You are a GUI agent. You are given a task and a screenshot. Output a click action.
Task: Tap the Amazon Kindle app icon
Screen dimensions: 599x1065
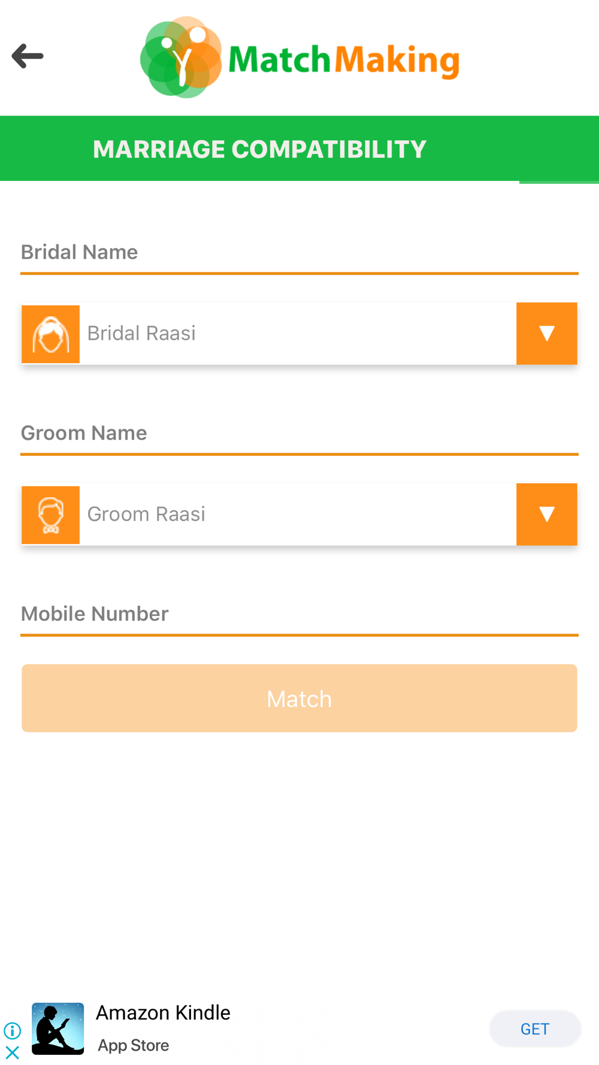coord(58,1028)
